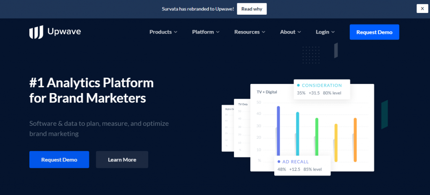Expand the About chevron arrow

click(x=299, y=32)
